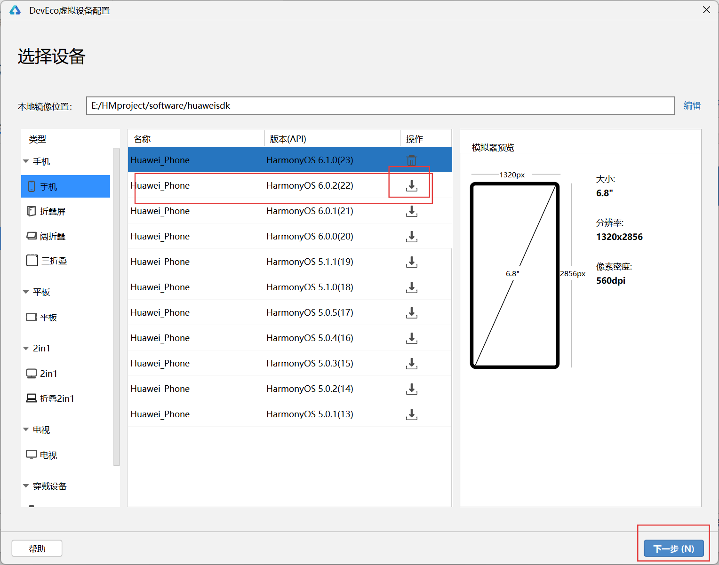Collapse the 2in1 category group
The width and height of the screenshot is (719, 565).
(26, 349)
